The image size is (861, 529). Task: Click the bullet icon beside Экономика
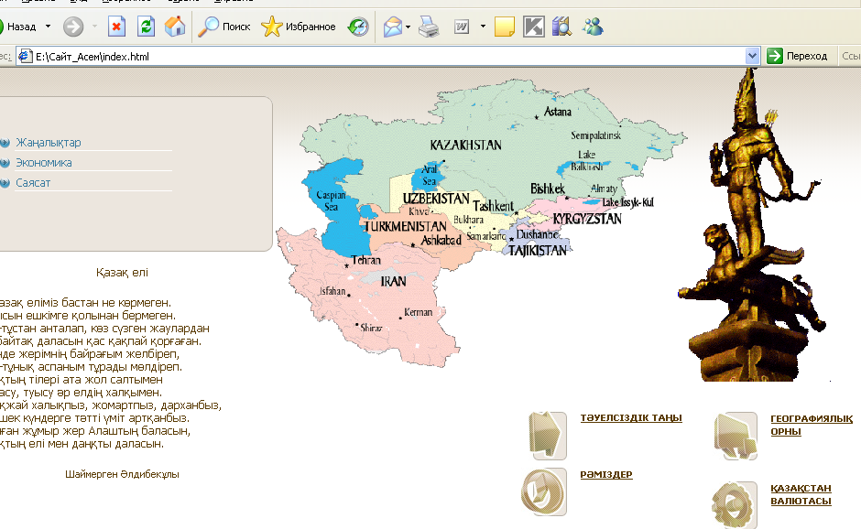5,163
